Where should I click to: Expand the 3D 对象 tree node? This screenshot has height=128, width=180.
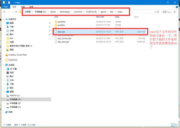tap(4, 69)
